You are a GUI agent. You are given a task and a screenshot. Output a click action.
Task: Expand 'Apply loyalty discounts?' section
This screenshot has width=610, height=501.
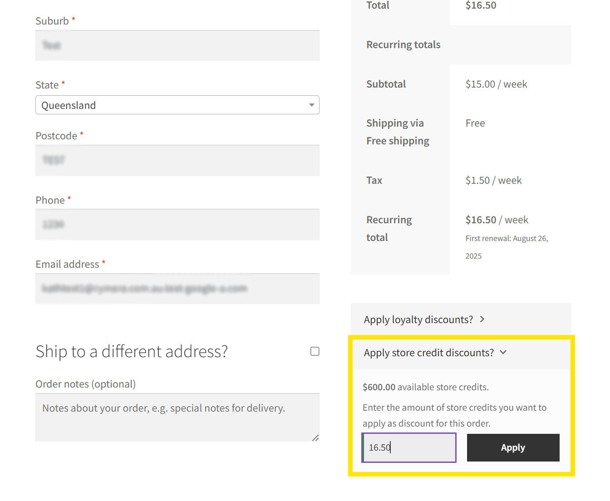point(418,319)
